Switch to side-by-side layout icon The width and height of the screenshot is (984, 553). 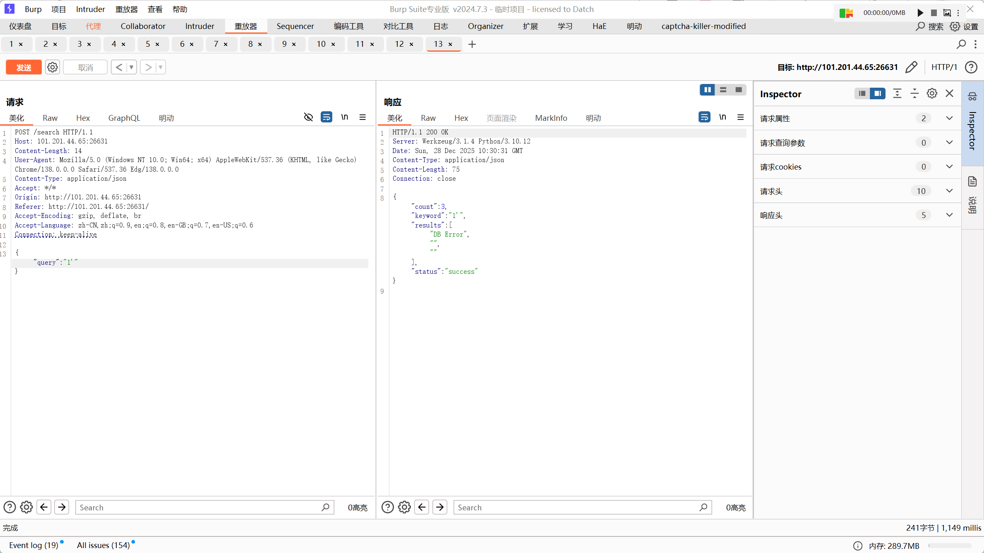707,90
